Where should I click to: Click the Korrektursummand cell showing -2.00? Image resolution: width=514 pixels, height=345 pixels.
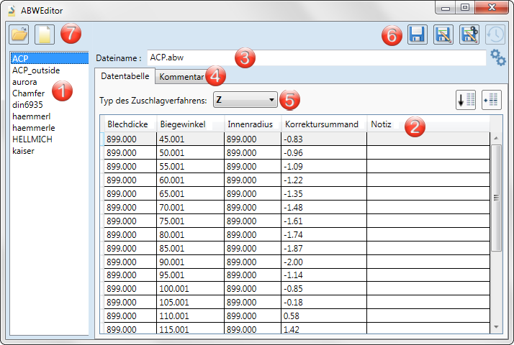pyautogui.click(x=323, y=262)
